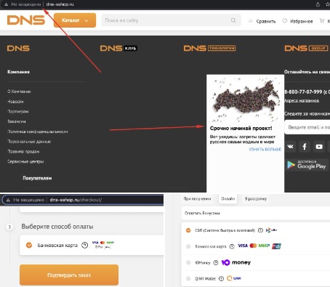Select the СБП payment radio button
Image resolution: width=330 pixels, height=287 pixels.
pos(188,230)
